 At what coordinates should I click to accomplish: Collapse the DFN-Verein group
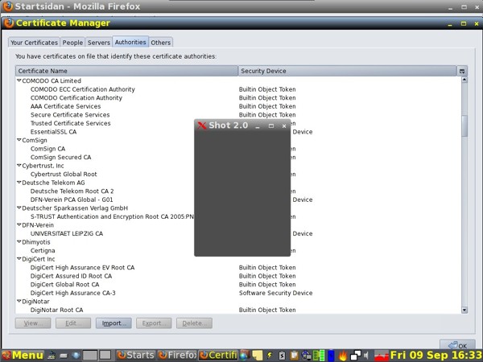pyautogui.click(x=19, y=224)
